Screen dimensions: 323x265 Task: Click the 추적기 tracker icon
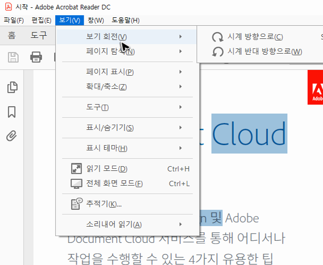(x=77, y=204)
